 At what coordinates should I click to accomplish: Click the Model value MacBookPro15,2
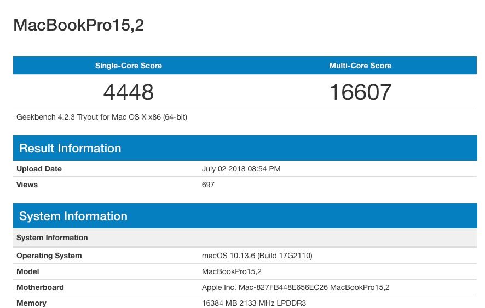232,271
